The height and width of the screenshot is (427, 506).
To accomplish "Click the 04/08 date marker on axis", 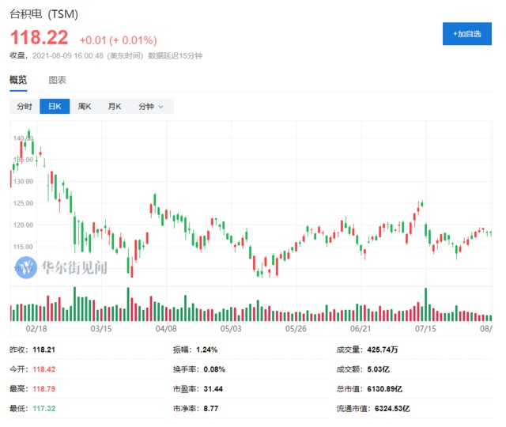I will tap(165, 327).
